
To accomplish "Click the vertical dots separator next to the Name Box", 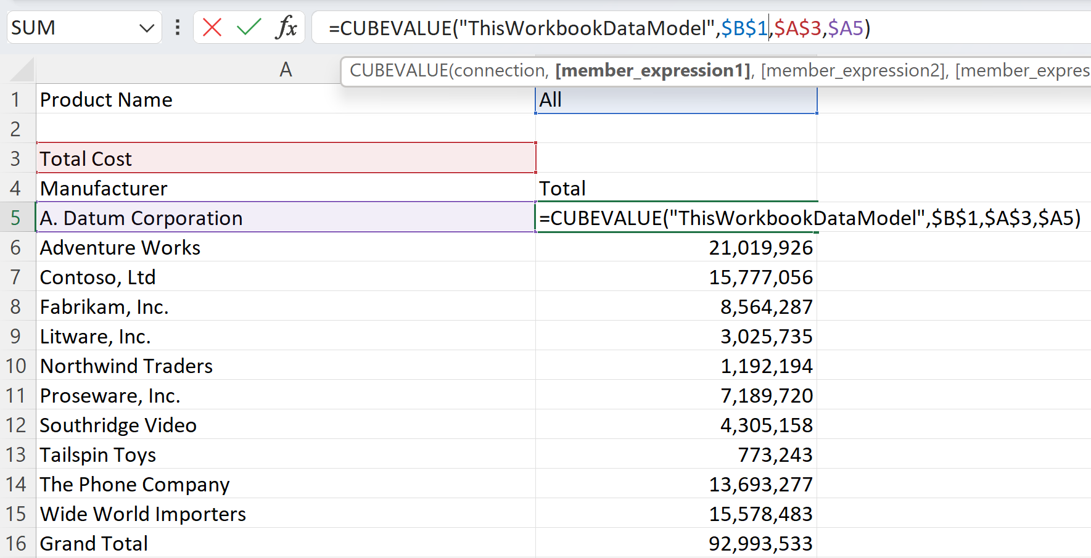I will (x=177, y=27).
